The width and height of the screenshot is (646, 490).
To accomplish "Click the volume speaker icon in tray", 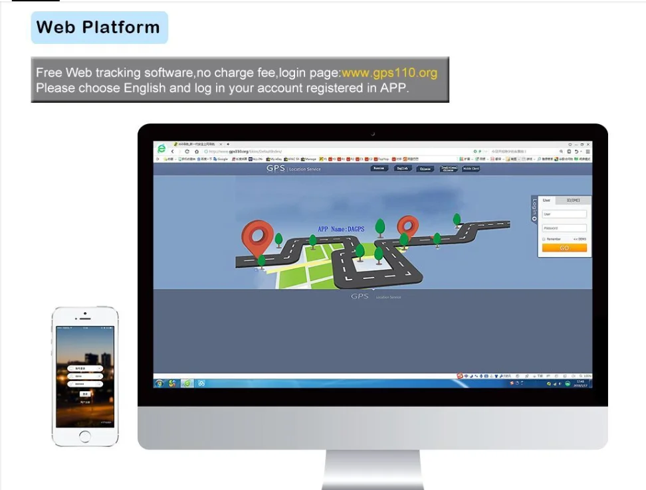I will pyautogui.click(x=560, y=384).
